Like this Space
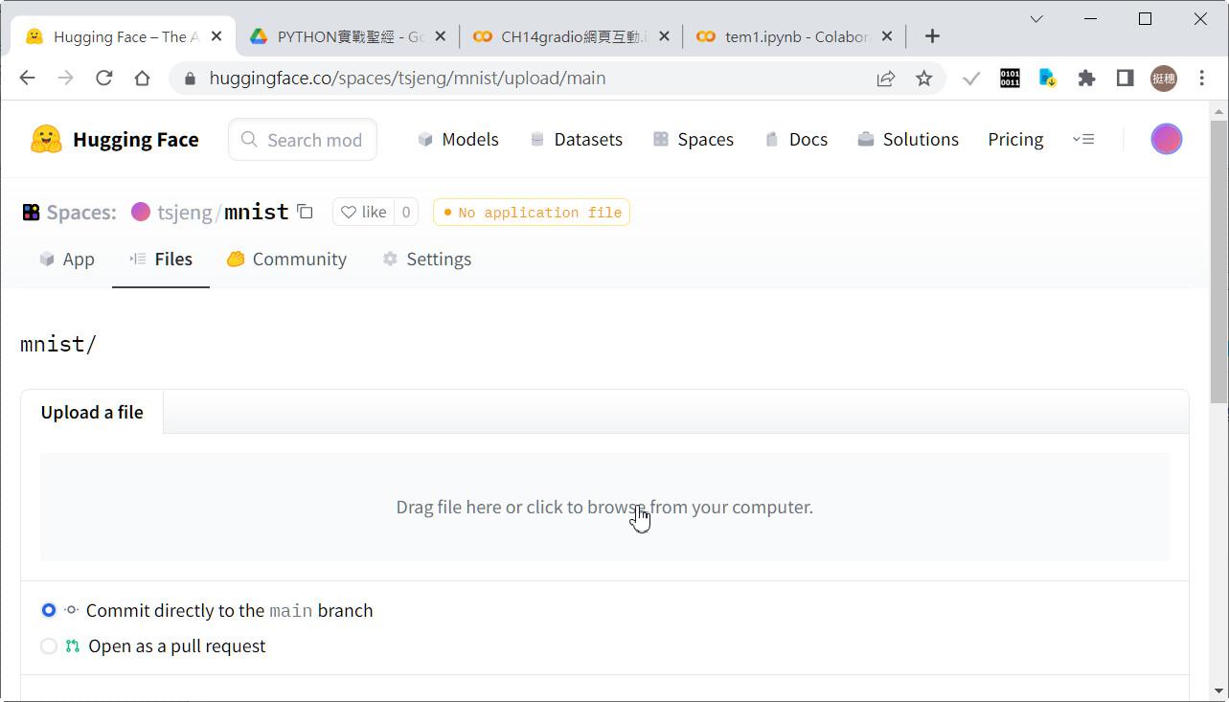This screenshot has height=702, width=1229. 364,212
